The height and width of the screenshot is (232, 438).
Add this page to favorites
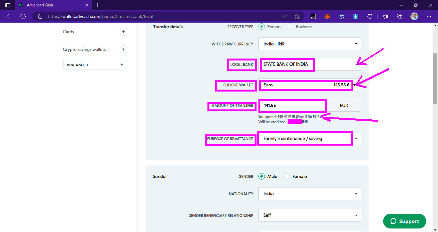click(x=297, y=16)
